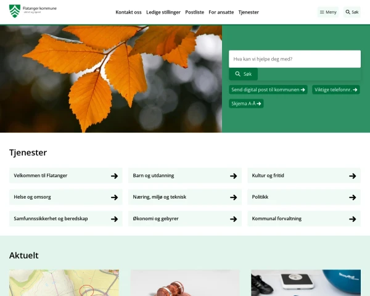Click arrow icon on Økonomi og gebyrer
Image resolution: width=370 pixels, height=296 pixels.
(234, 219)
